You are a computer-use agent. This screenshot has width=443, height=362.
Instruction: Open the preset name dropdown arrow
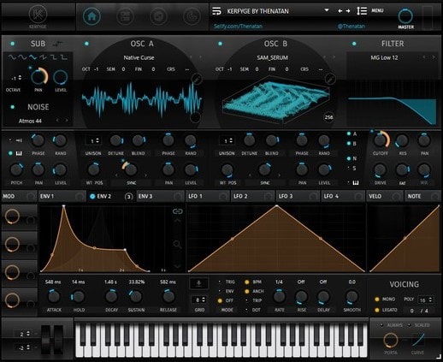327,10
